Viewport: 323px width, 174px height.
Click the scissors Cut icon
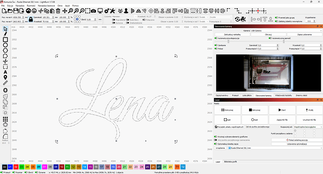41,11
